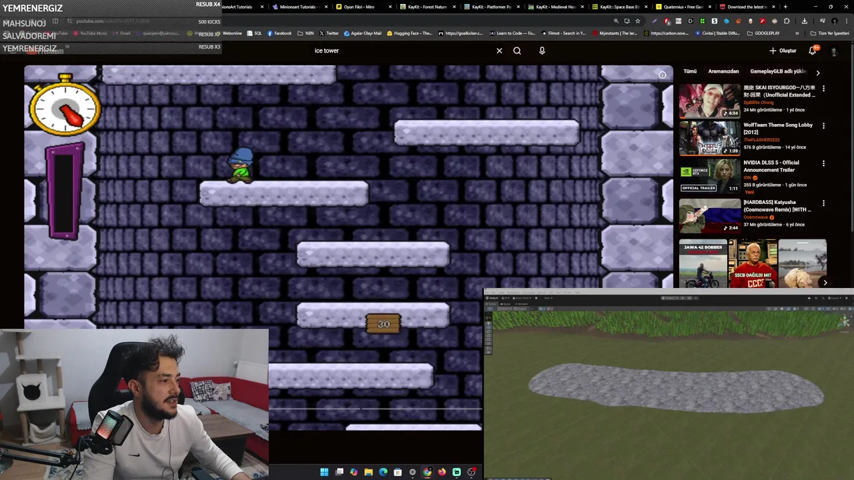
Task: Open the WolfTeam Theme Song Lobby thumbnail
Action: pos(709,138)
